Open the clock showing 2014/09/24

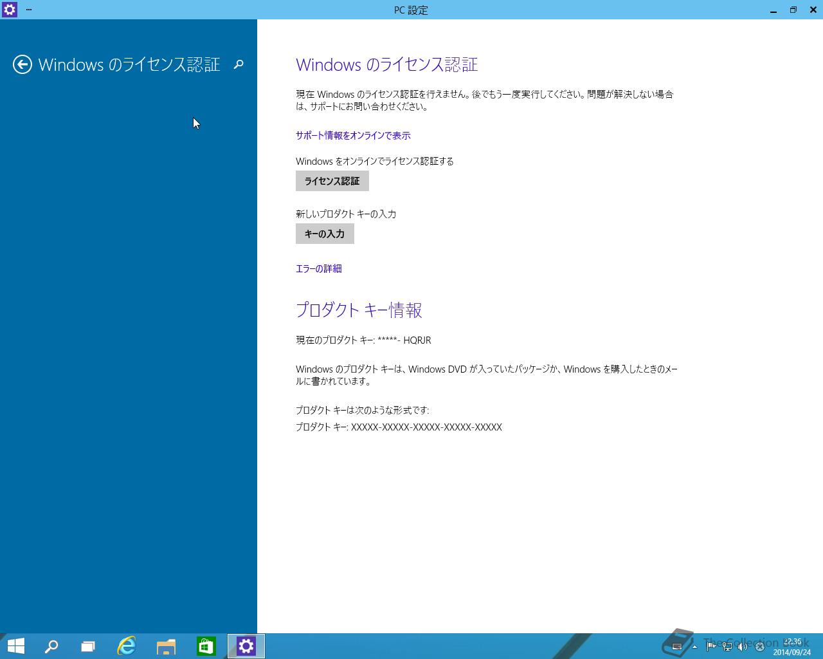pos(792,647)
